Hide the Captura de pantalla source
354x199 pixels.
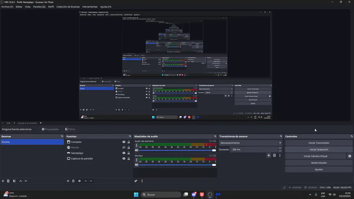pyautogui.click(x=124, y=158)
